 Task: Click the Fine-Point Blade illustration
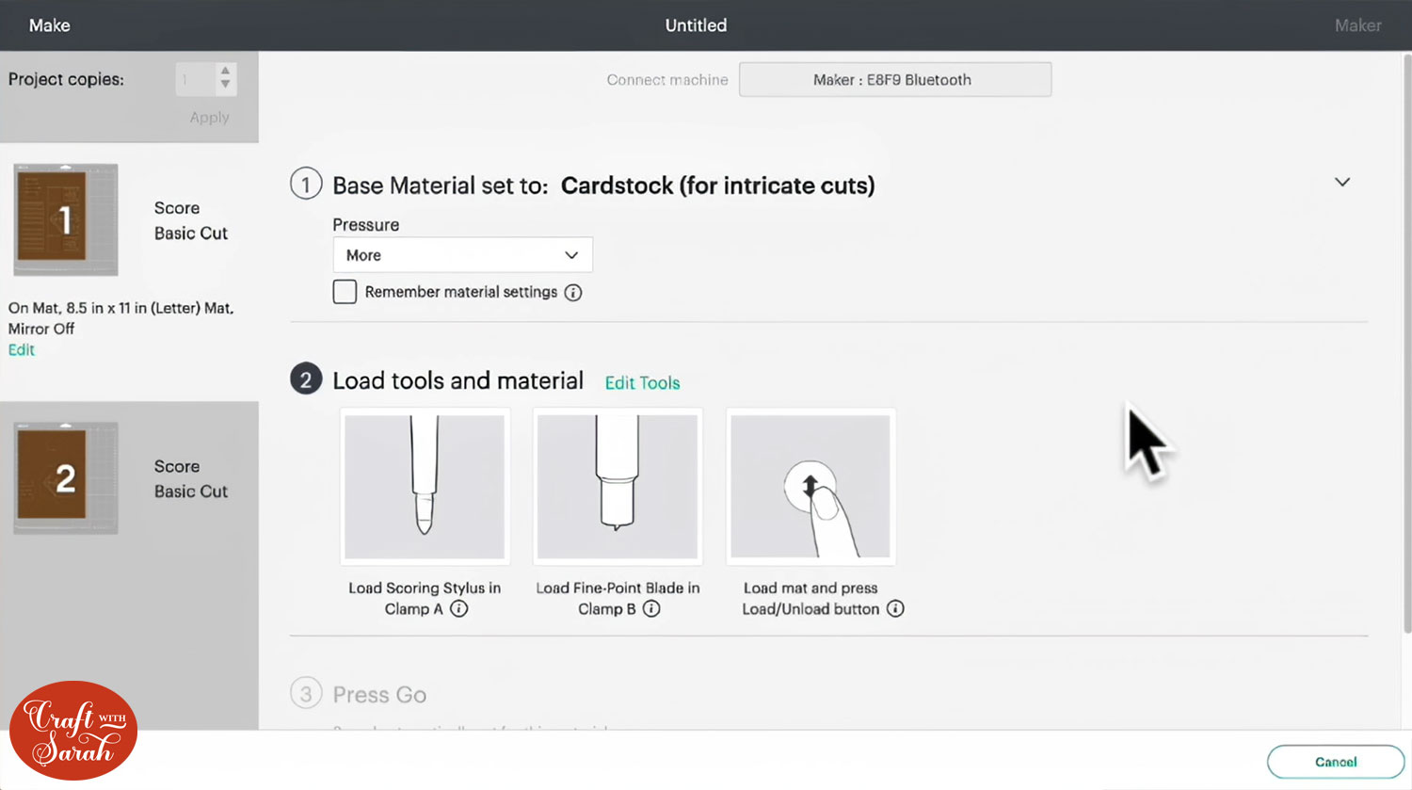[x=618, y=487]
